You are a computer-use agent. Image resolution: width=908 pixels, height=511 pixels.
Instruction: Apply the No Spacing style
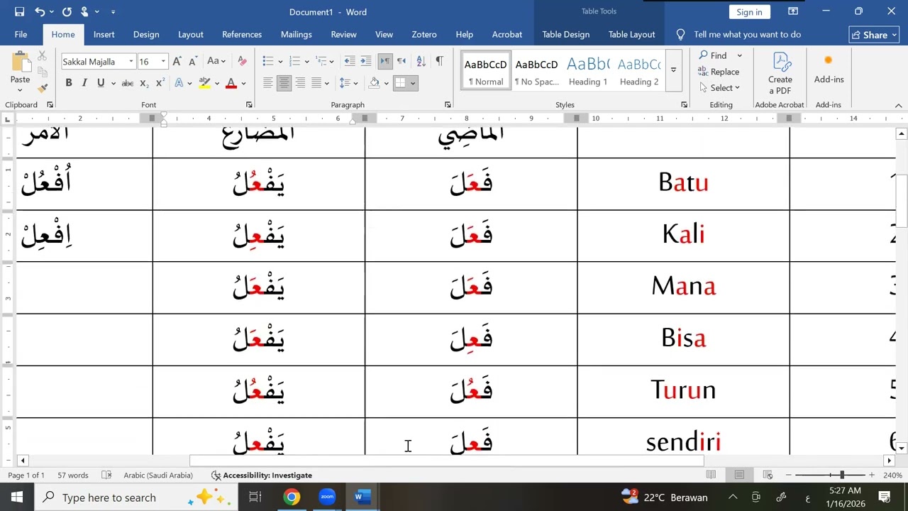pyautogui.click(x=536, y=71)
